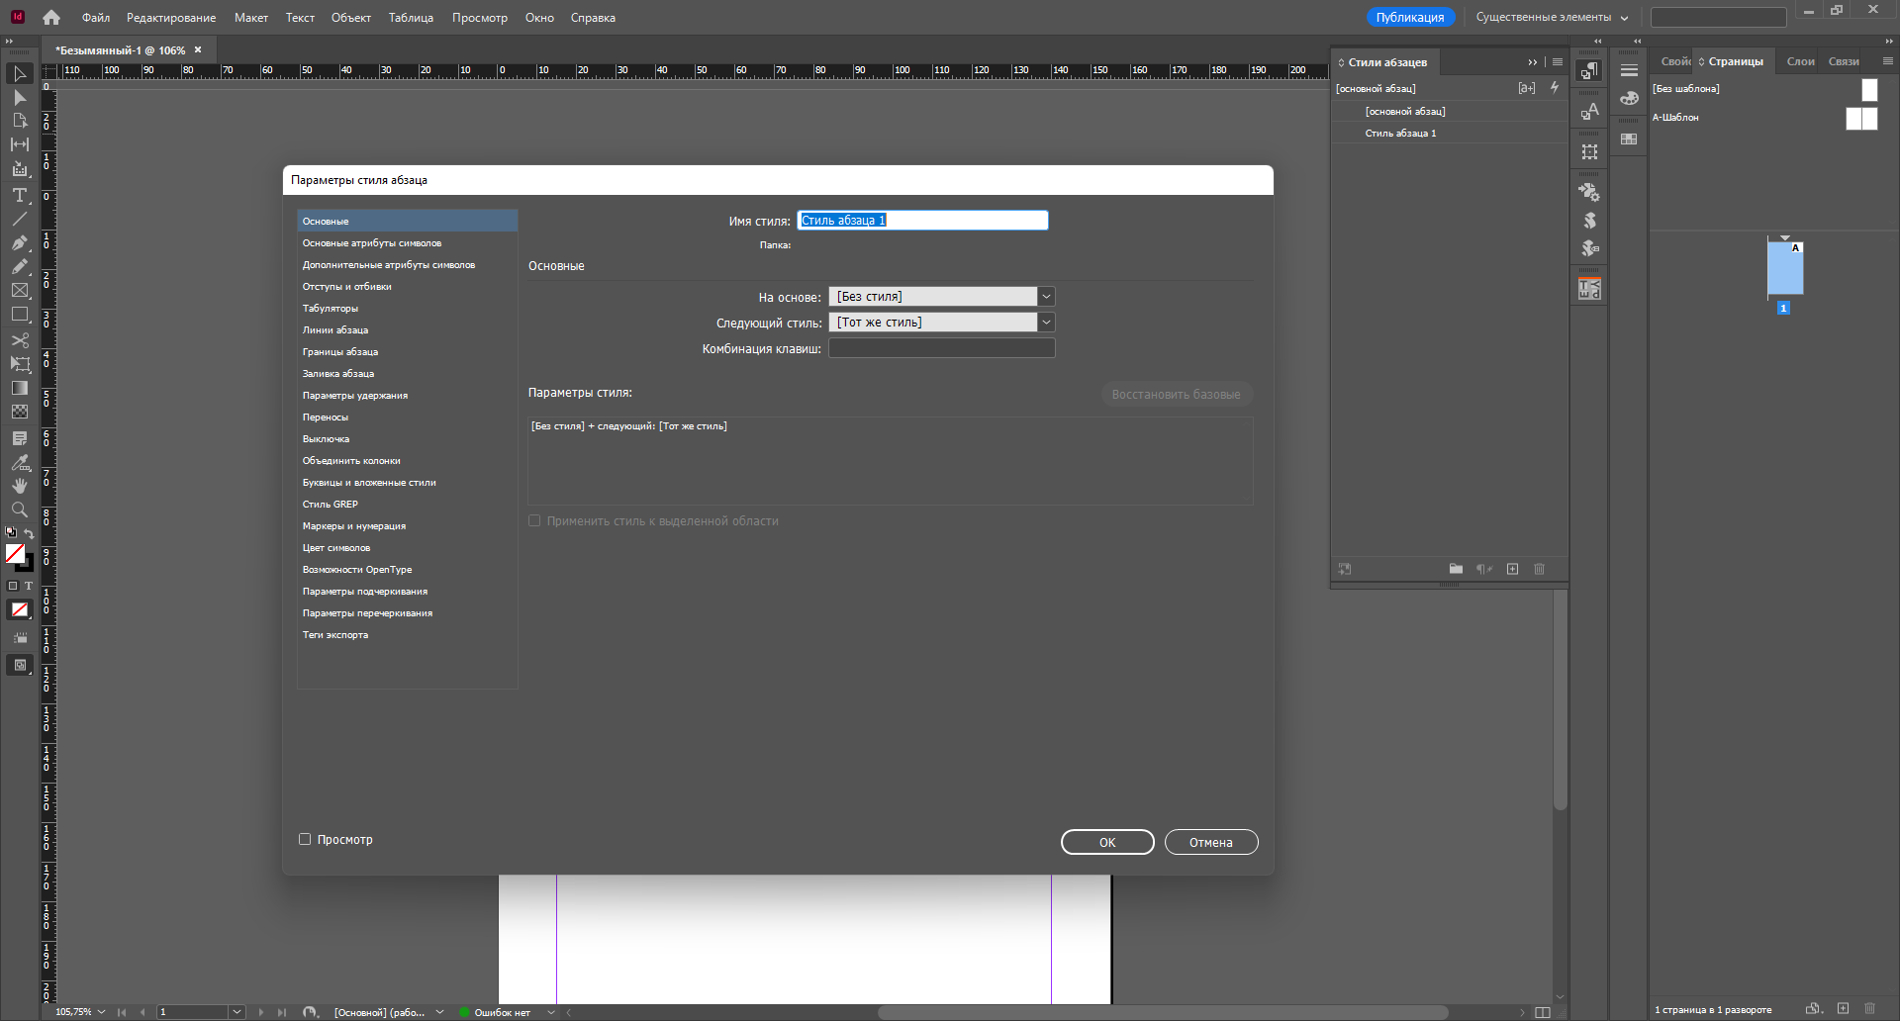The width and height of the screenshot is (1900, 1021).
Task: Click OK in the paragraph style dialog
Action: point(1107,842)
